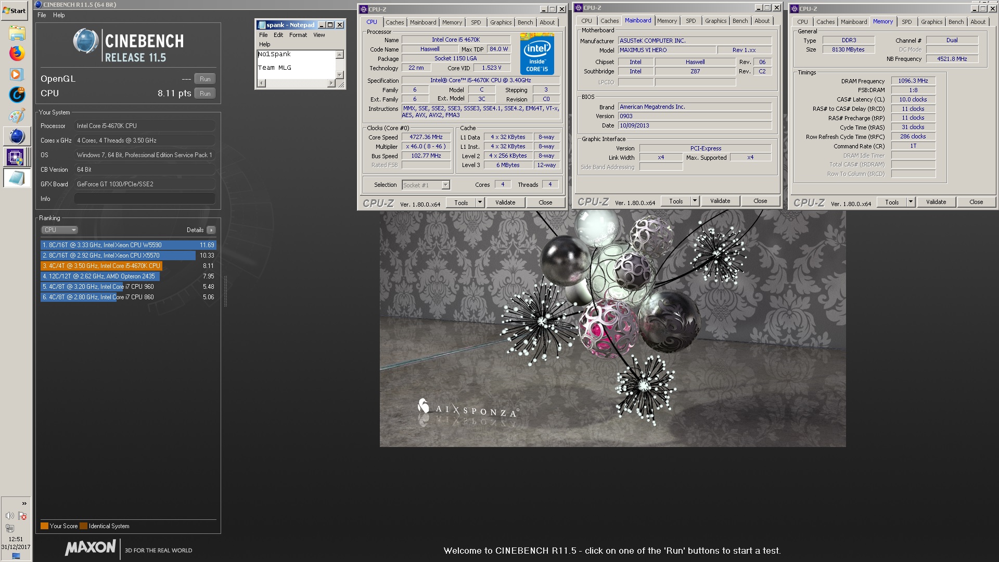The height and width of the screenshot is (562, 999).
Task: Select ranking row Core i7 CPU 960
Action: click(128, 287)
